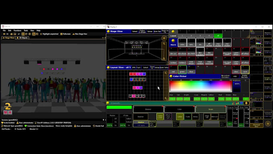Click the bright green command line field
This screenshot has height=154, width=273.
click(x=119, y=107)
